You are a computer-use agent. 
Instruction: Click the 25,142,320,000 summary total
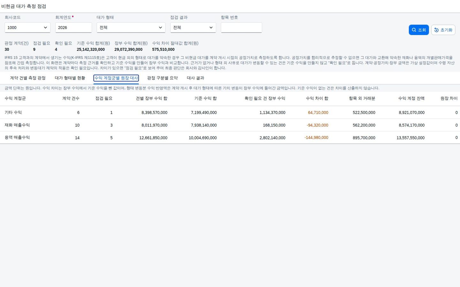click(x=91, y=49)
